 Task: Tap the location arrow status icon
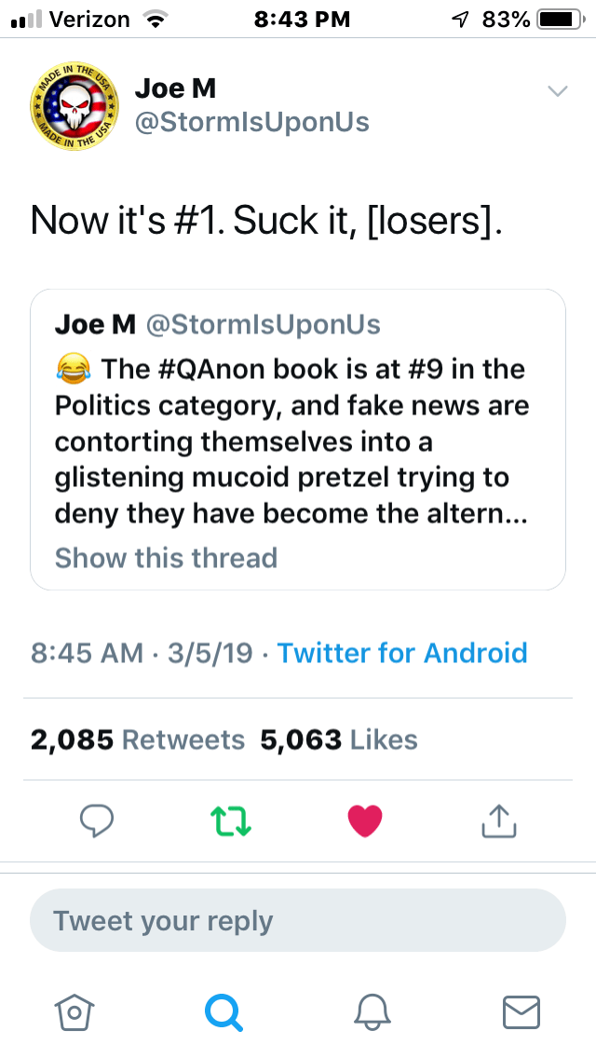460,19
